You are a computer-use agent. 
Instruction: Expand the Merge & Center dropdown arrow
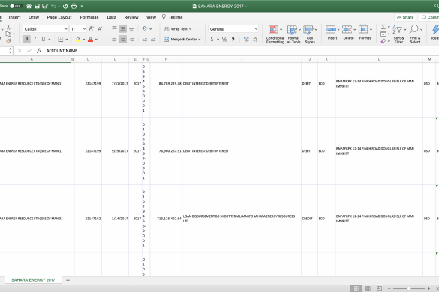(x=200, y=40)
